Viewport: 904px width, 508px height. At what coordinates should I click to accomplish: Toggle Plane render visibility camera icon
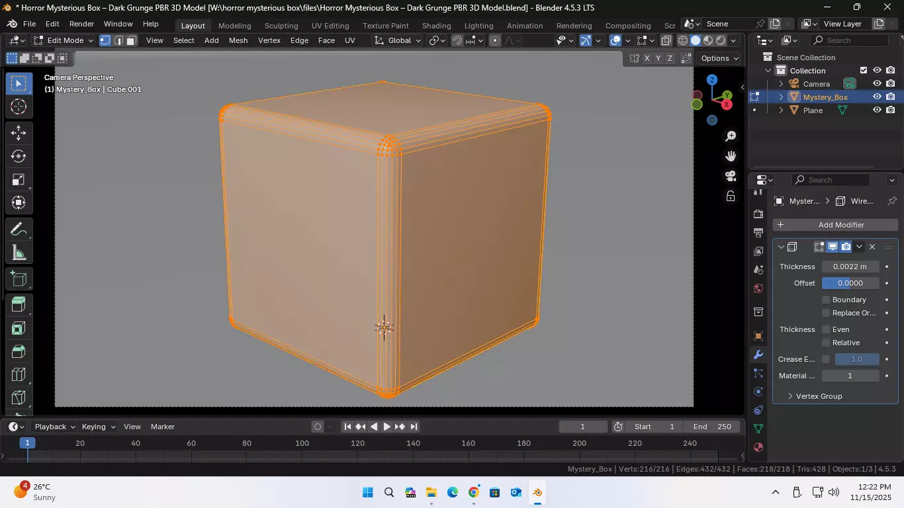pyautogui.click(x=891, y=110)
